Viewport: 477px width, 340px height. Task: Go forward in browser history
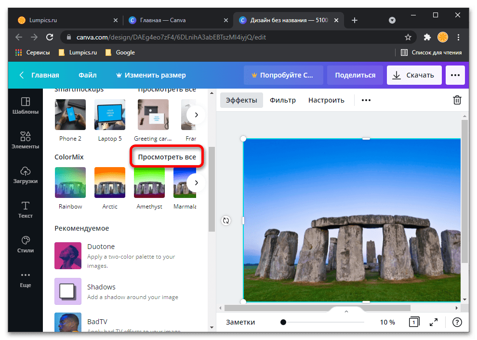[34, 37]
